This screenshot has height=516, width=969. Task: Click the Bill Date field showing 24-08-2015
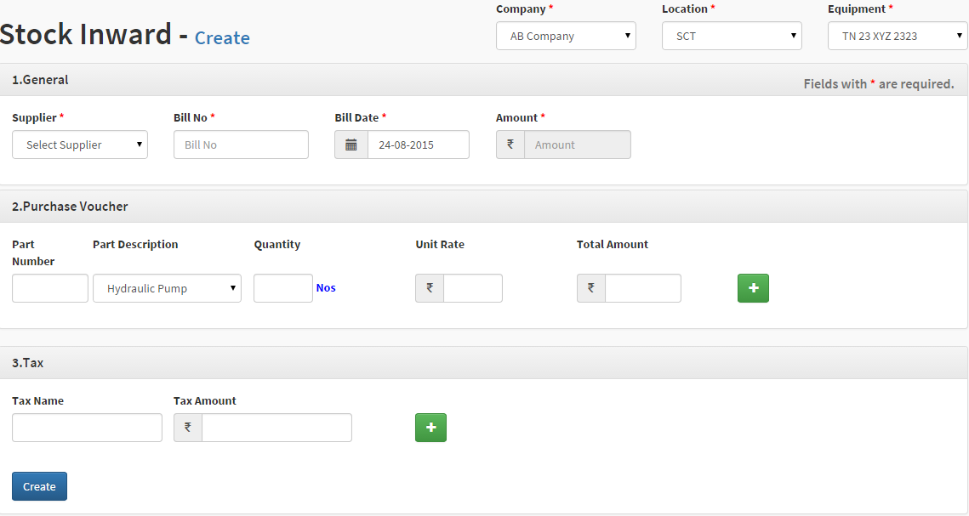coord(419,145)
